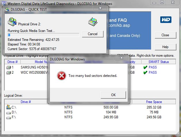This screenshot has height=137, width=181.
Task: Click green checkmark for drive 1 SMART status
Action: pyautogui.click(x=145, y=67)
